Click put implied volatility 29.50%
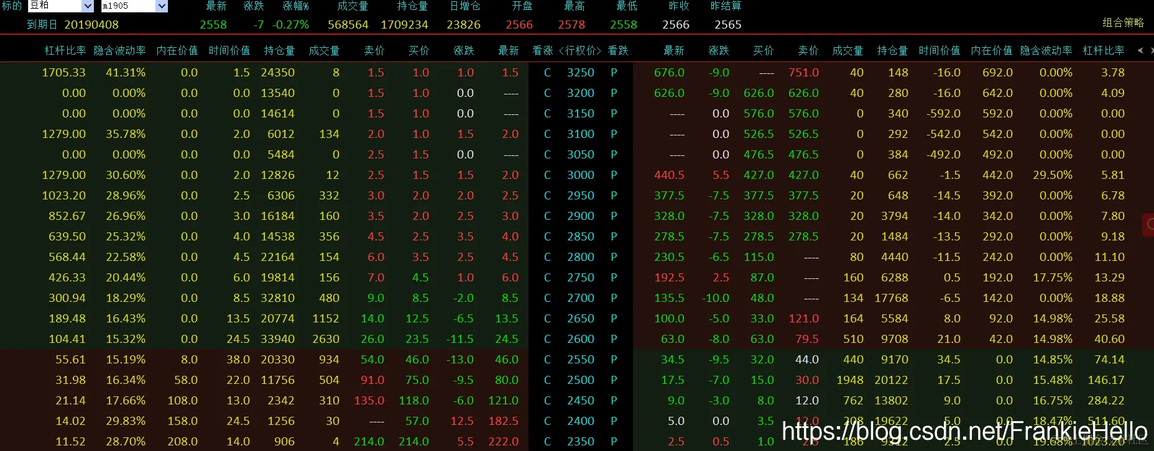Screen dimensions: 1154x451 (1053, 175)
